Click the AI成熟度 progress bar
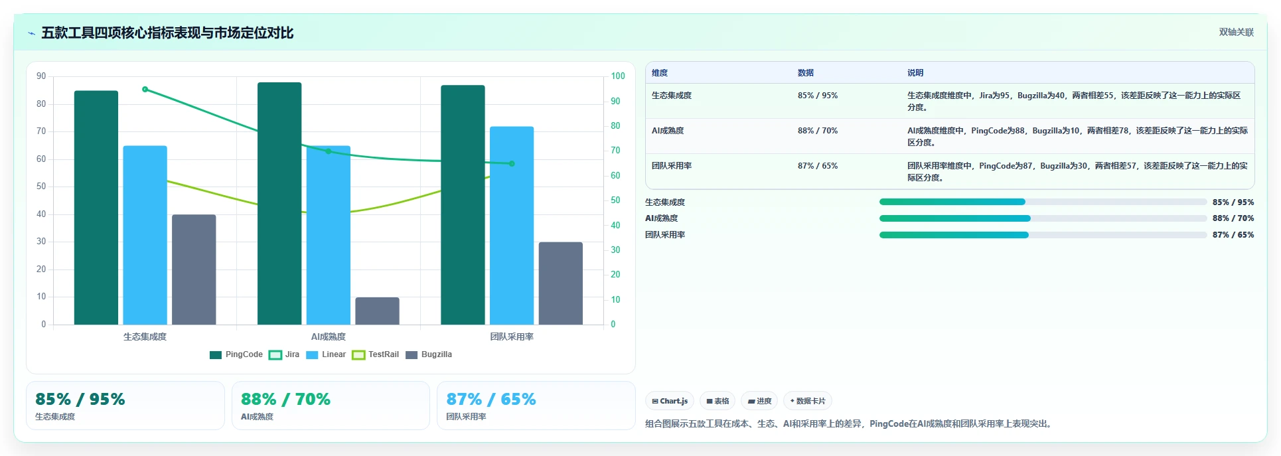The width and height of the screenshot is (1281, 456). pos(1043,218)
